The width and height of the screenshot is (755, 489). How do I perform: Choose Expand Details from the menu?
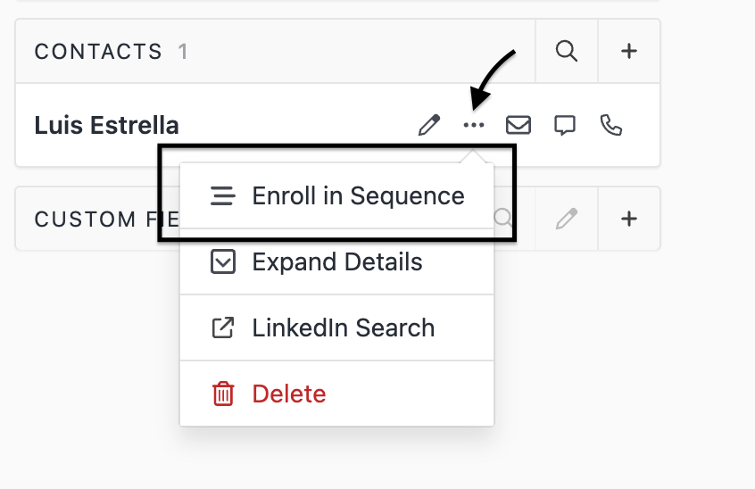point(336,262)
